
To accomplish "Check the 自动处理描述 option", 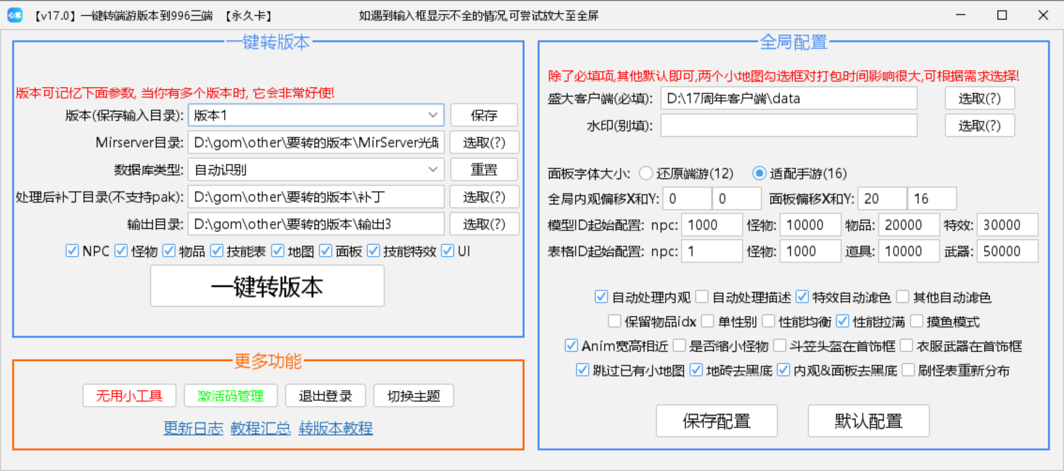I will pos(702,297).
